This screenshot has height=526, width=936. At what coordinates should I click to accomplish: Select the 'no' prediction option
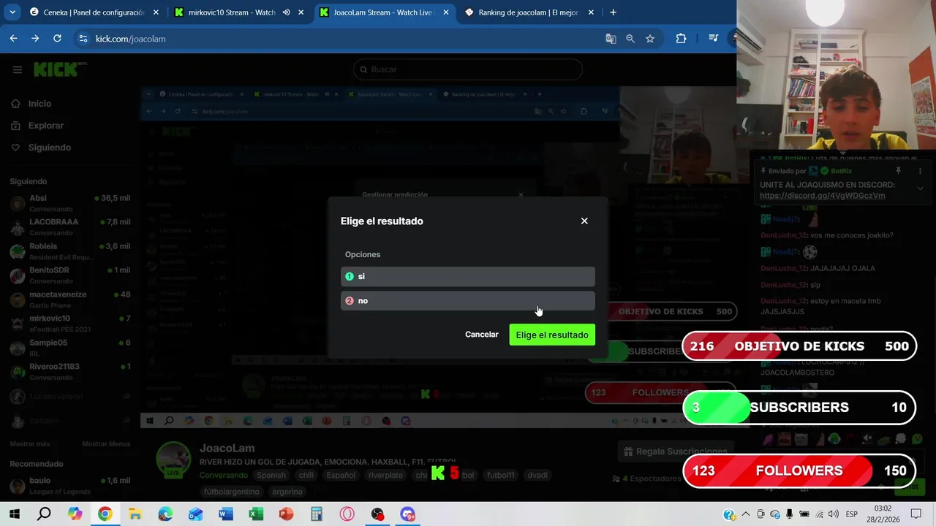(x=467, y=301)
